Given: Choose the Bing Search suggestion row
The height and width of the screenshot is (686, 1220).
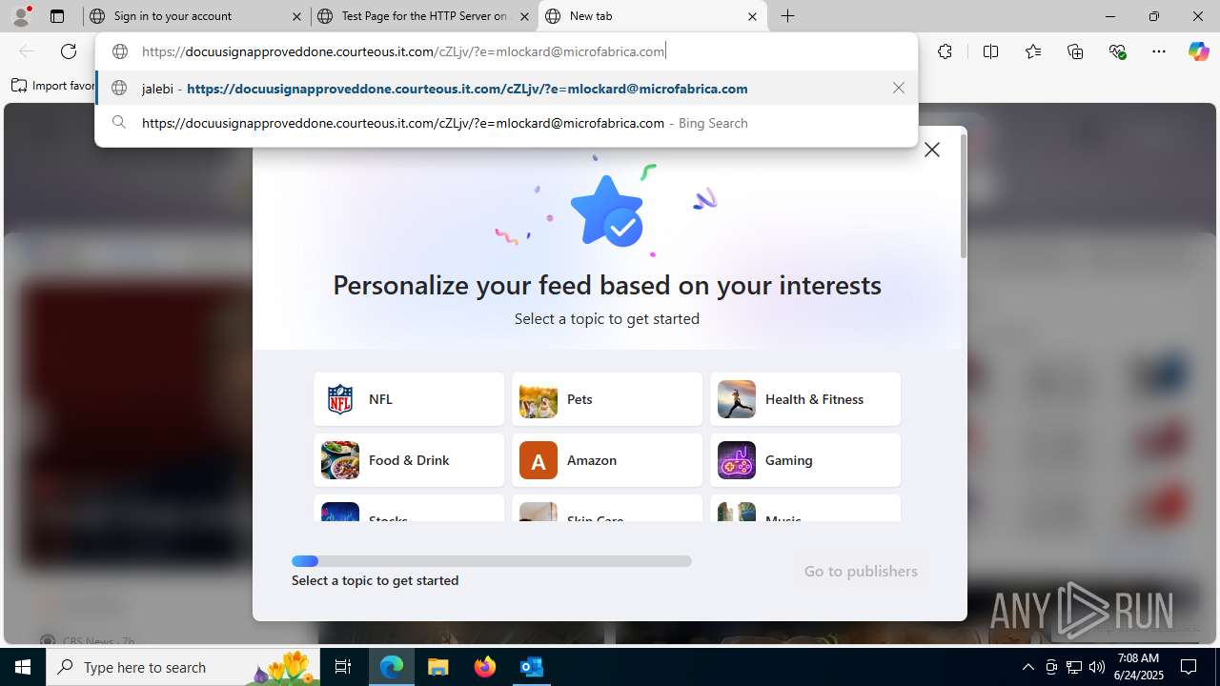Looking at the screenshot, I should (x=506, y=123).
